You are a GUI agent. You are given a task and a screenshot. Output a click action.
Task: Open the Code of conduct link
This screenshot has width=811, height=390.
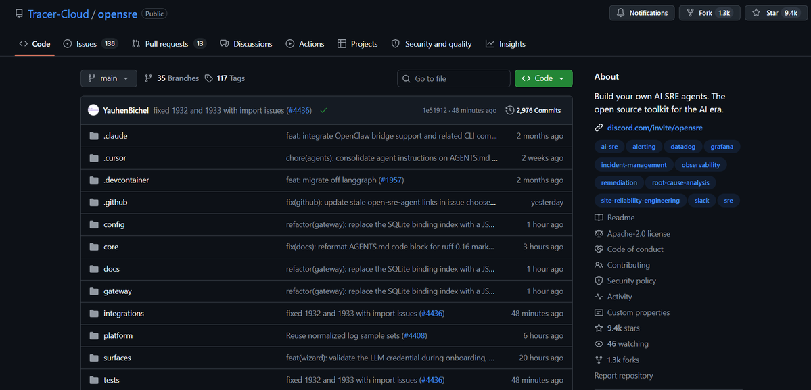point(629,249)
